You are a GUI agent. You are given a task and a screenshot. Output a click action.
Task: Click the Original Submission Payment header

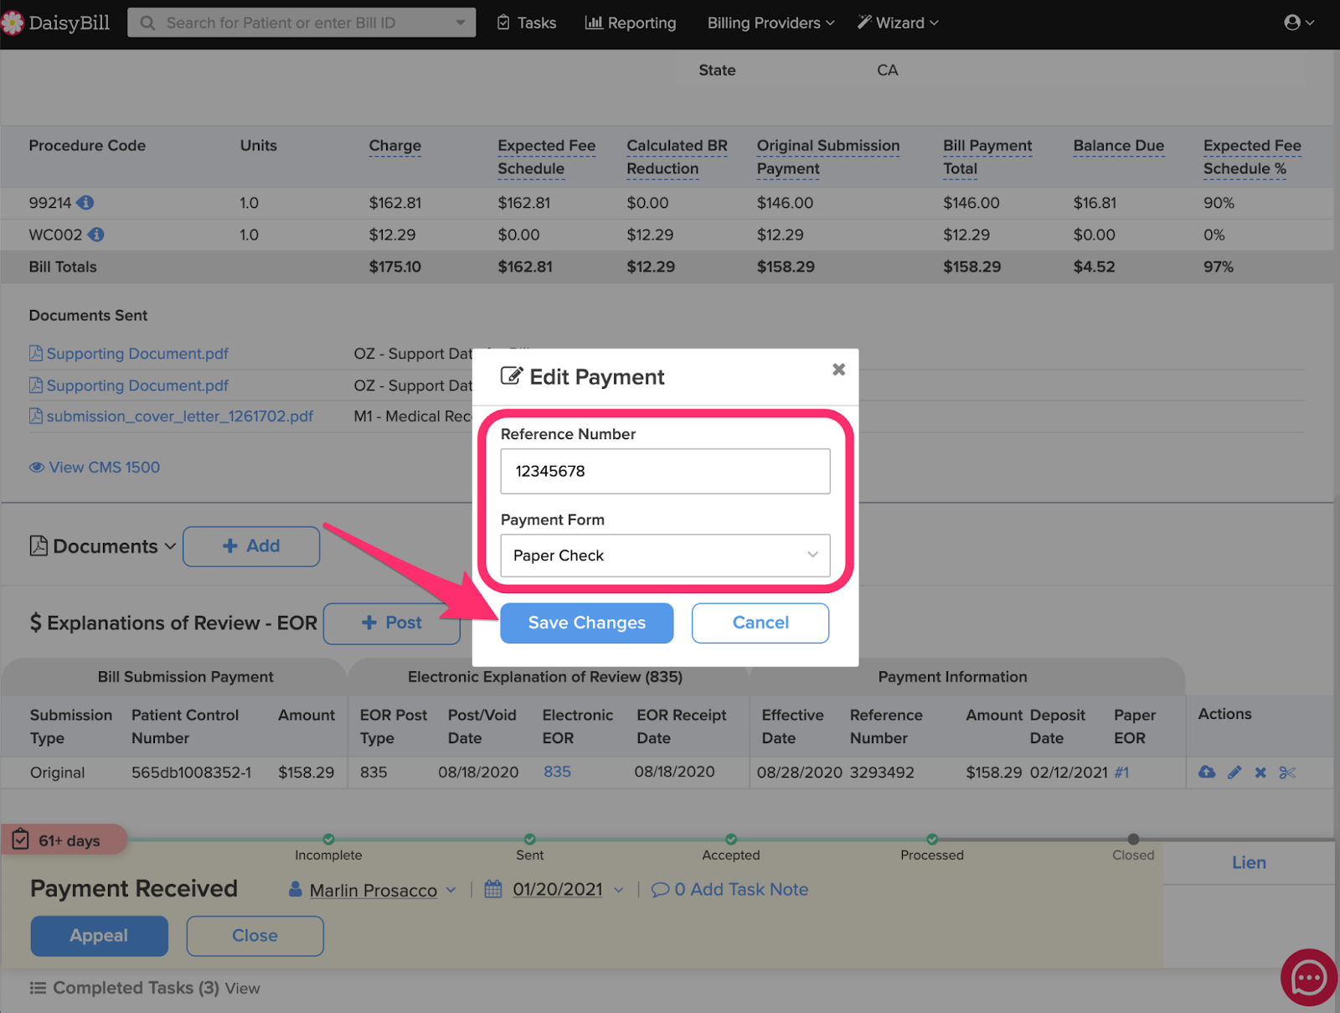coord(828,157)
